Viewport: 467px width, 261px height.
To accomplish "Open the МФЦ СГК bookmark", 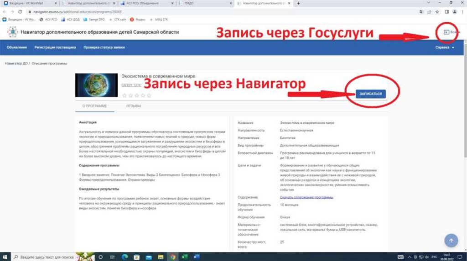I will (159, 20).
